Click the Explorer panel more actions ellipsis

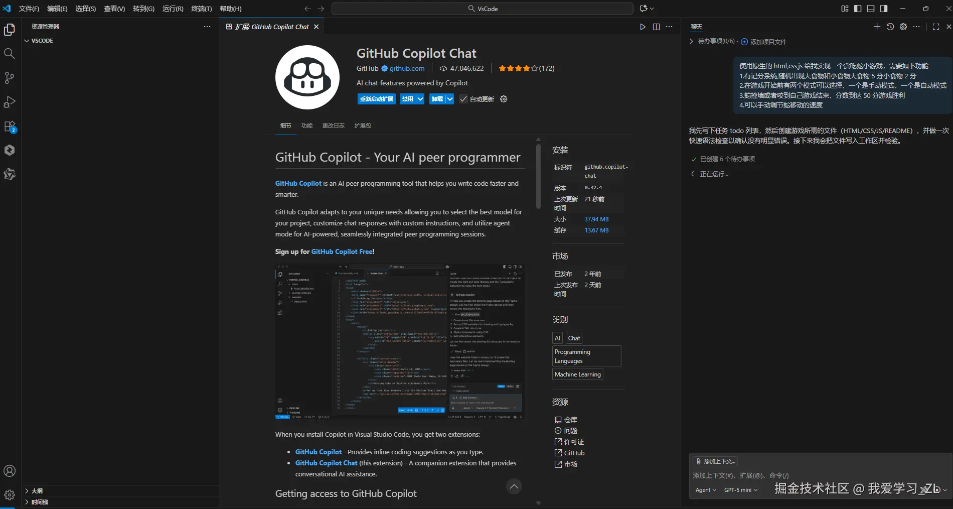[x=207, y=27]
